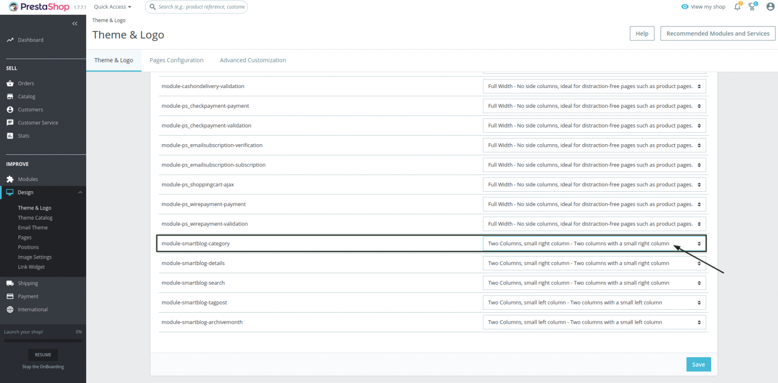
Task: Collapse the Design submenu chevron
Action: point(80,192)
